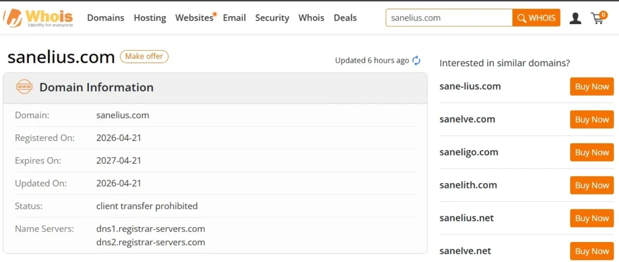619x262 pixels.
Task: Buy Now for sanelve.net
Action: pyautogui.click(x=591, y=251)
